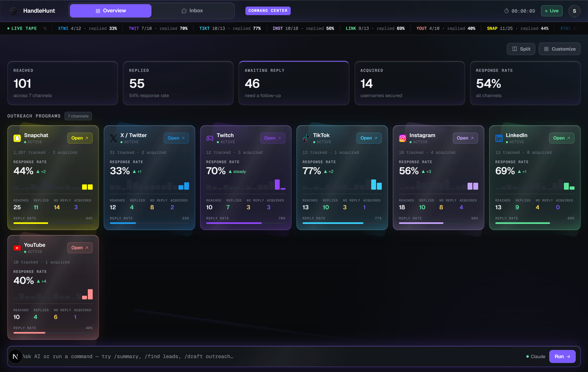Click the YouTube play icon
Viewport: 588px width, 372px height.
[x=17, y=248]
